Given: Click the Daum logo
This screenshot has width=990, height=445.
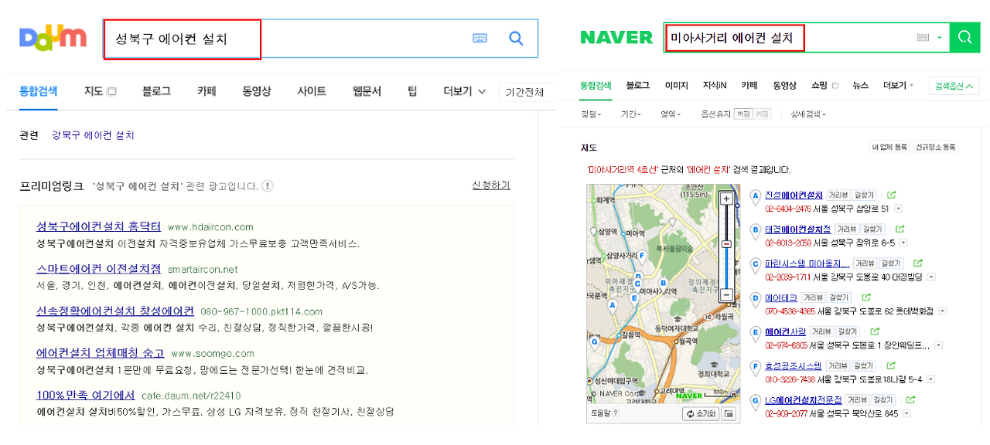Looking at the screenshot, I should pyautogui.click(x=53, y=39).
